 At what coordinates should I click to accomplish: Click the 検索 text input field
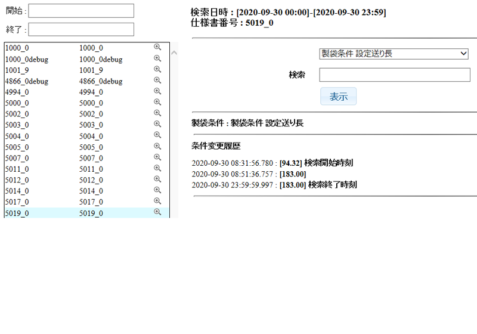pos(394,75)
